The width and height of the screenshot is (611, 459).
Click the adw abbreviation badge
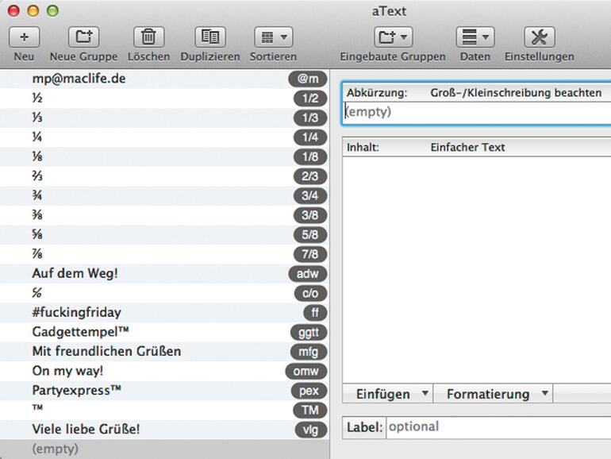pyautogui.click(x=308, y=274)
